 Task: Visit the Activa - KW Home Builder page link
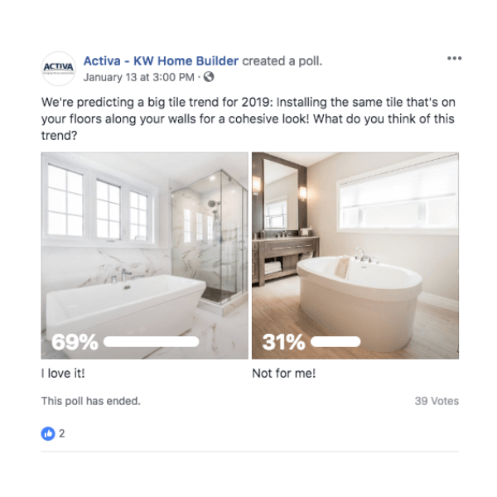point(161,60)
